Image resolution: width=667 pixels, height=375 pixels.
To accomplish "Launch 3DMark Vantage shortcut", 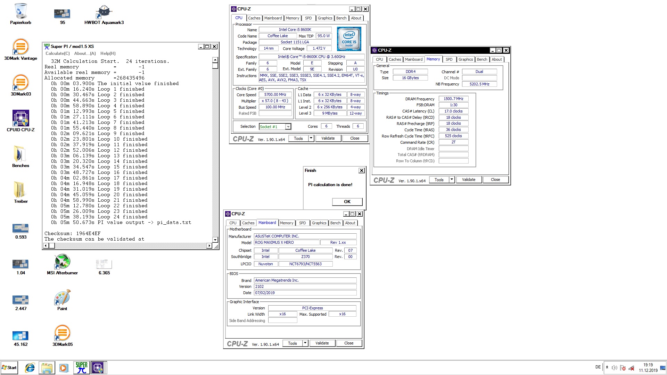I will pos(21,50).
